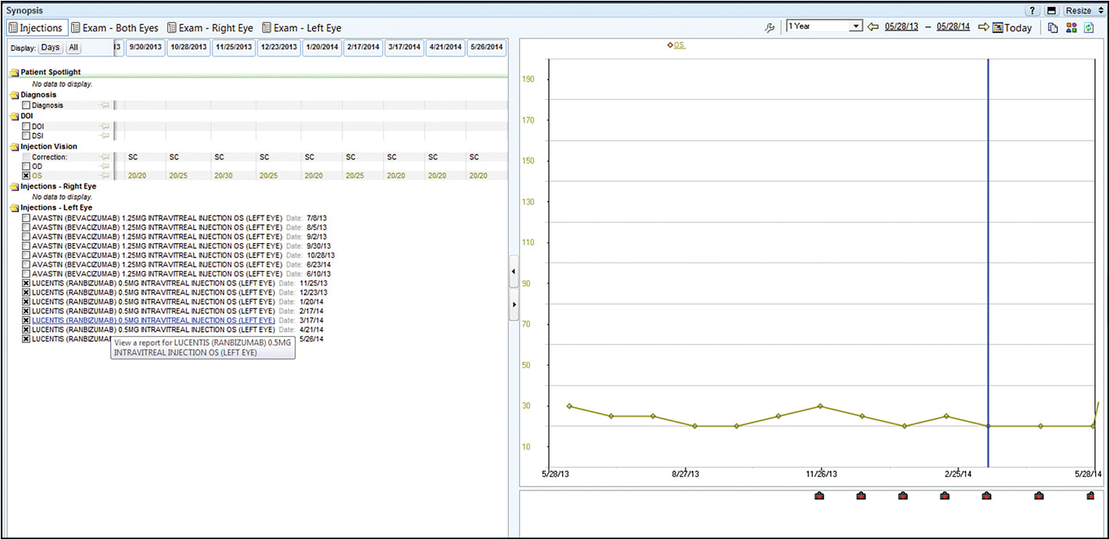Uncheck the OS vision checkbox
The height and width of the screenshot is (540, 1110).
[x=27, y=176]
